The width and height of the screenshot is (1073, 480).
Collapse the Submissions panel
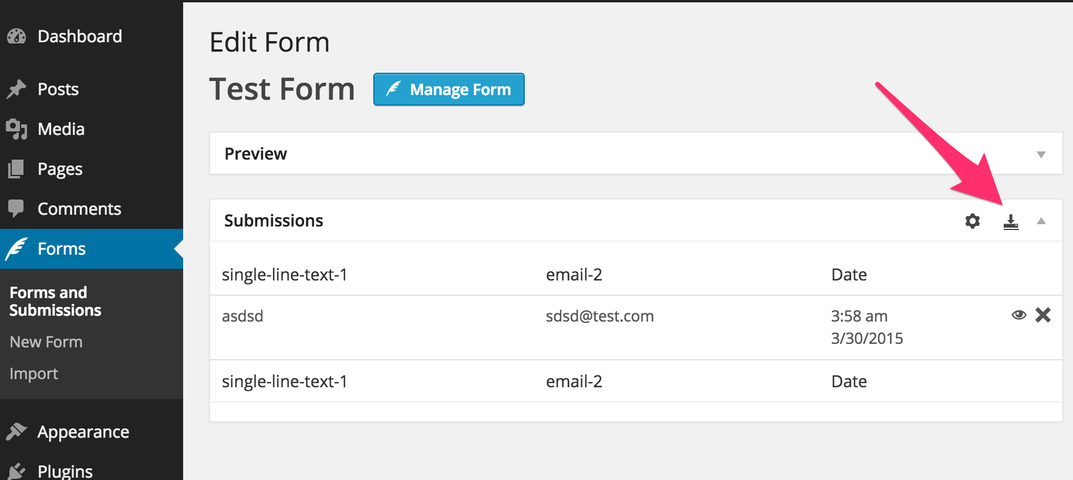(x=1041, y=221)
